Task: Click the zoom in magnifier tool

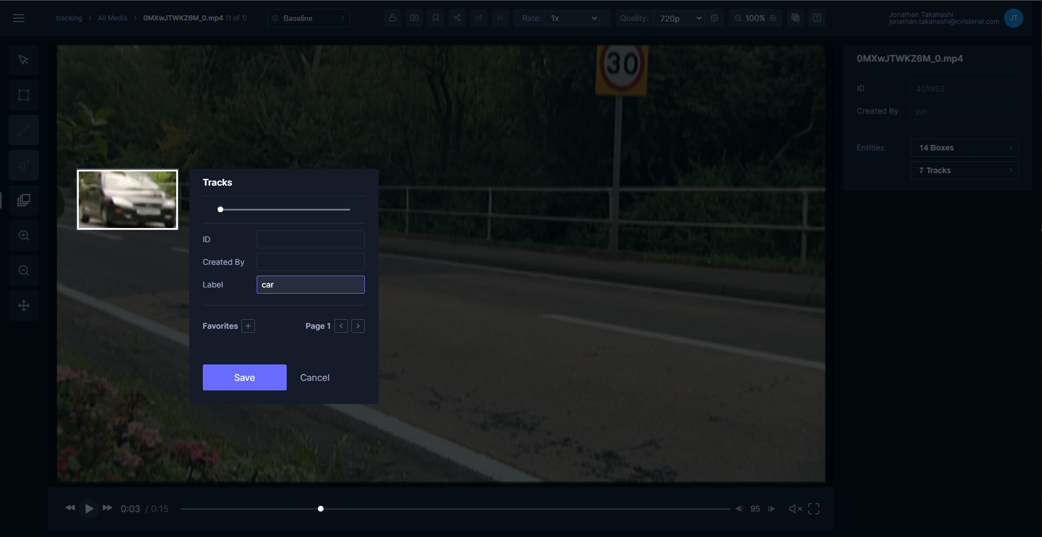Action: coord(24,235)
